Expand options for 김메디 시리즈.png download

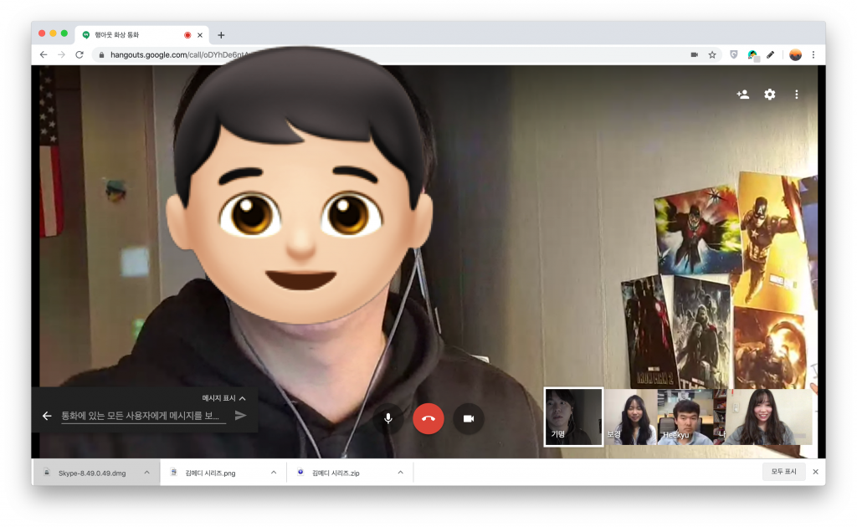[274, 473]
